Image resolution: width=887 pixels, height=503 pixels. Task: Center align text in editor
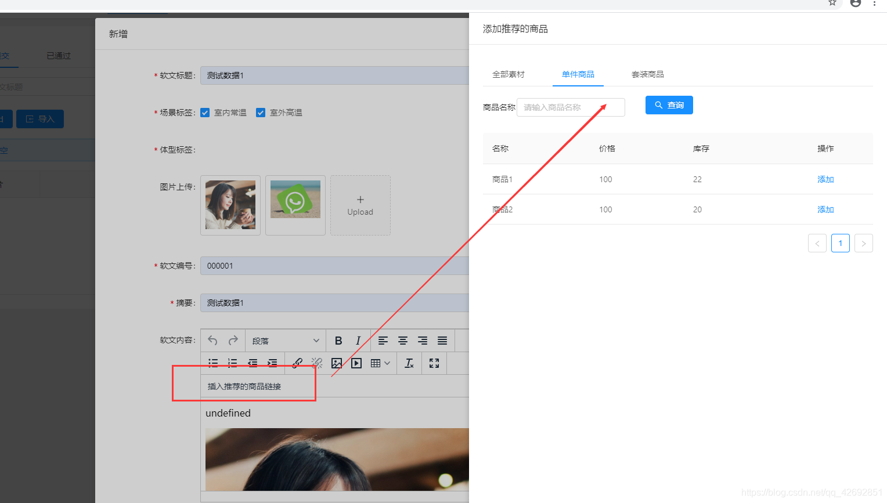[403, 341]
